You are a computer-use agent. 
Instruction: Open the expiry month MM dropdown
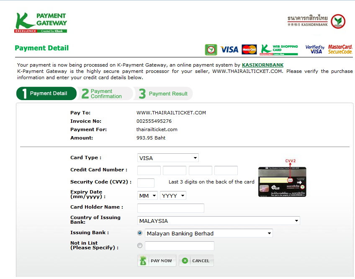(147, 195)
